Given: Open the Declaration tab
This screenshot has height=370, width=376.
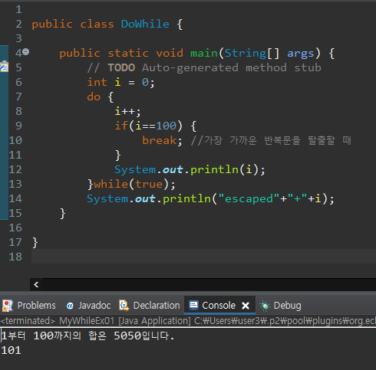Looking at the screenshot, I should [150, 306].
